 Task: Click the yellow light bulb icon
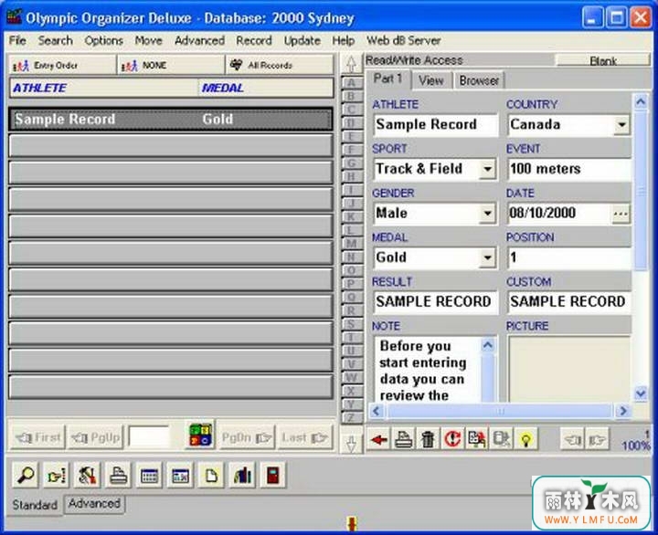tap(525, 439)
